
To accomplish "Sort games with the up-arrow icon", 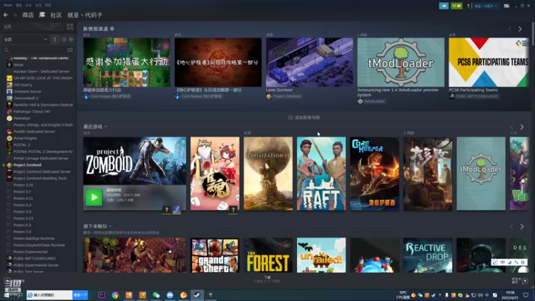I will (x=55, y=39).
